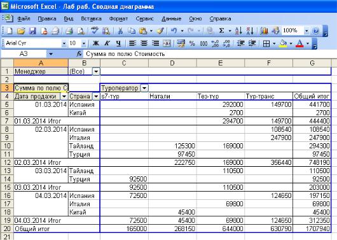
Task: Click the formula bar text Сумма по полю Стоимость
Action: tap(125, 54)
